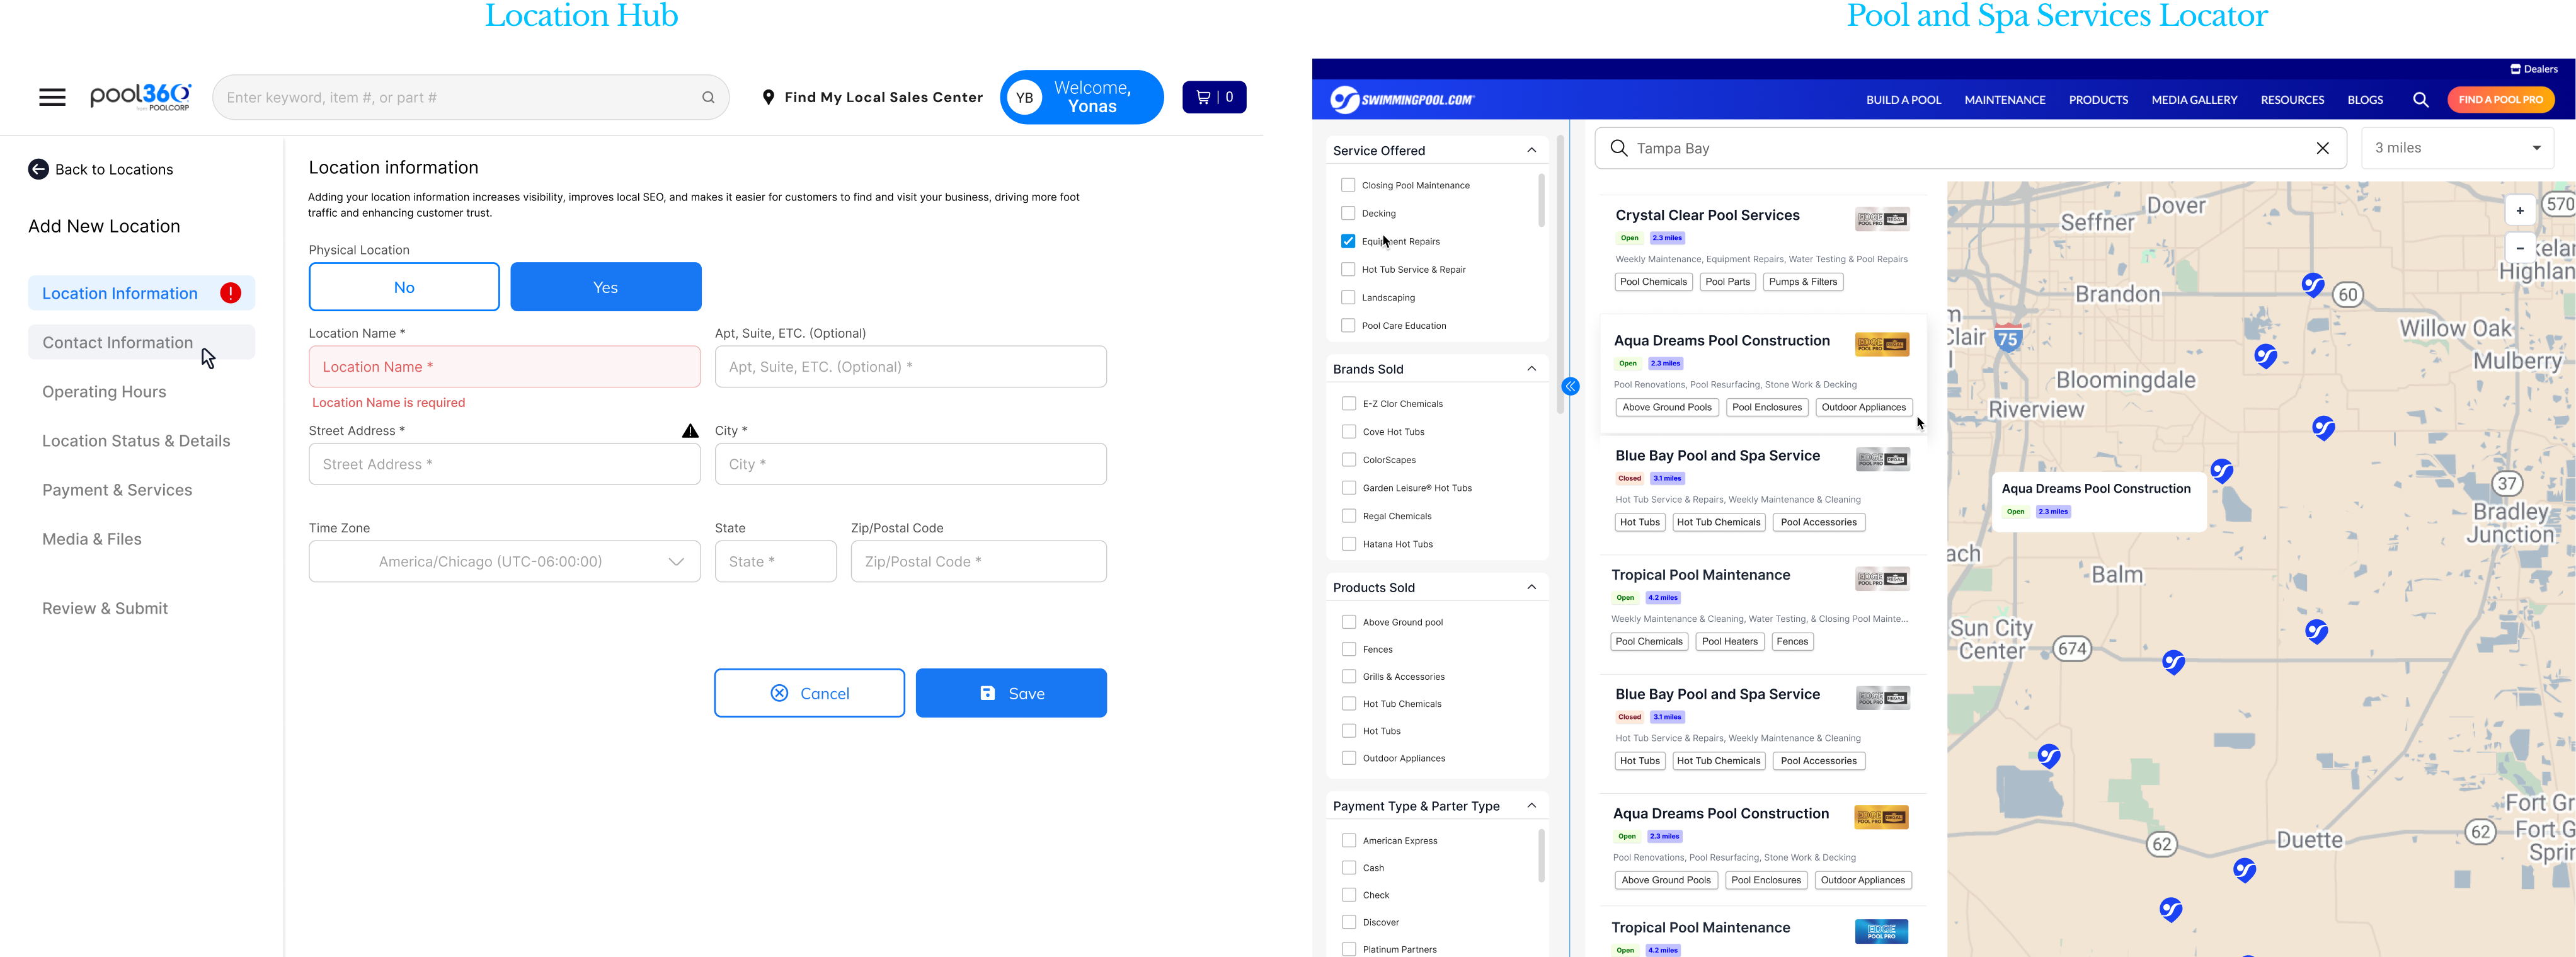Click the red error alert on Location Information
The width and height of the screenshot is (2576, 957).
point(231,293)
